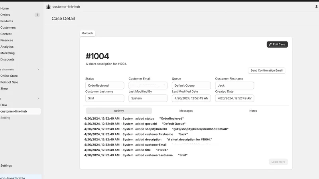Click the shopifyOrderId gid value in activity

tap(200, 129)
